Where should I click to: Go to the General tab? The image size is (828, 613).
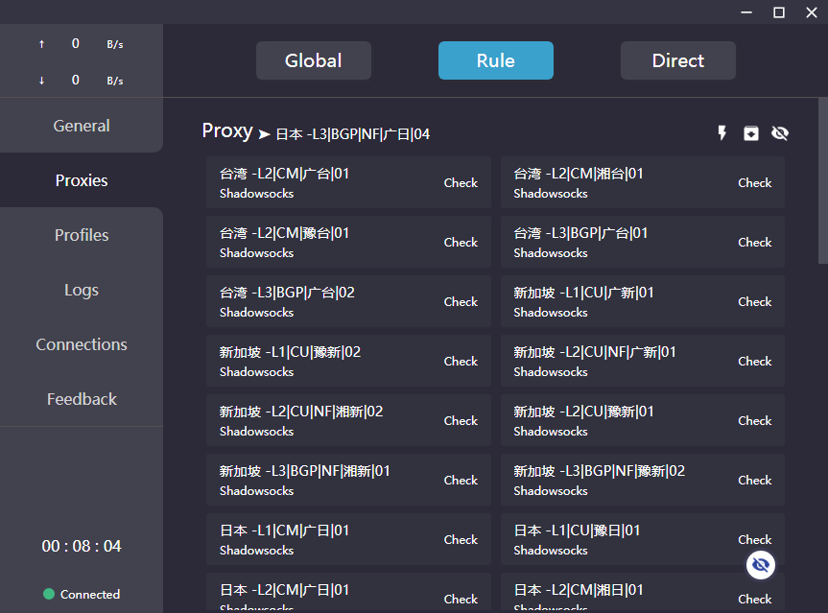pos(82,126)
